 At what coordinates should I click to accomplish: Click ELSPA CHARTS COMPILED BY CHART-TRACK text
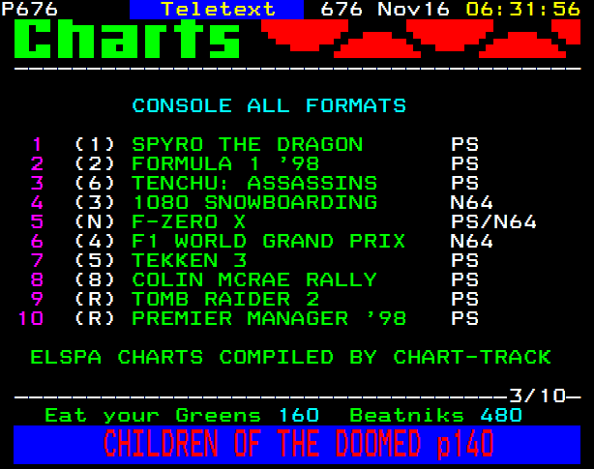[x=290, y=358]
